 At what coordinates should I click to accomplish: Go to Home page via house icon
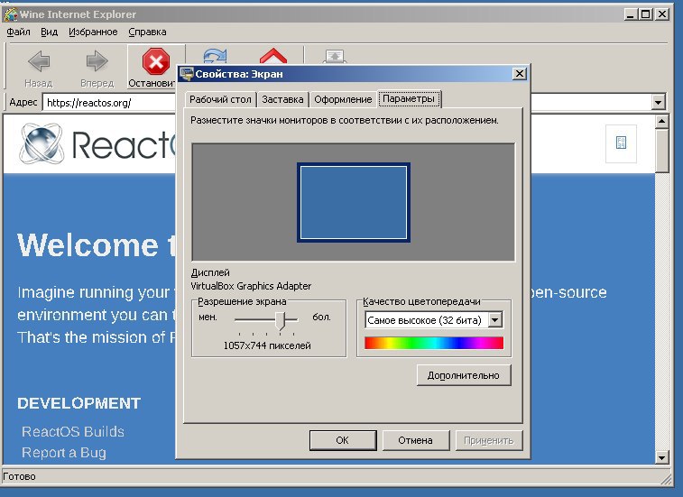[x=273, y=56]
